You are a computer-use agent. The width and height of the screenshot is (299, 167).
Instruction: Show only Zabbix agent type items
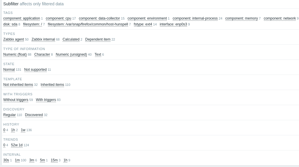pyautogui.click(x=14, y=39)
